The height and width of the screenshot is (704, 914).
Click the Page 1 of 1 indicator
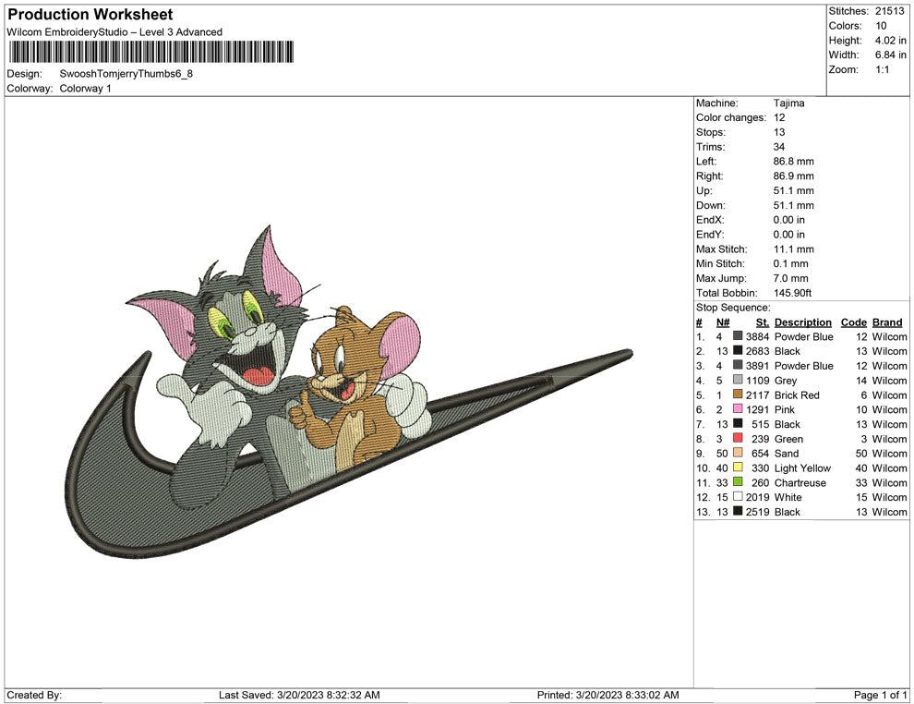click(x=880, y=695)
